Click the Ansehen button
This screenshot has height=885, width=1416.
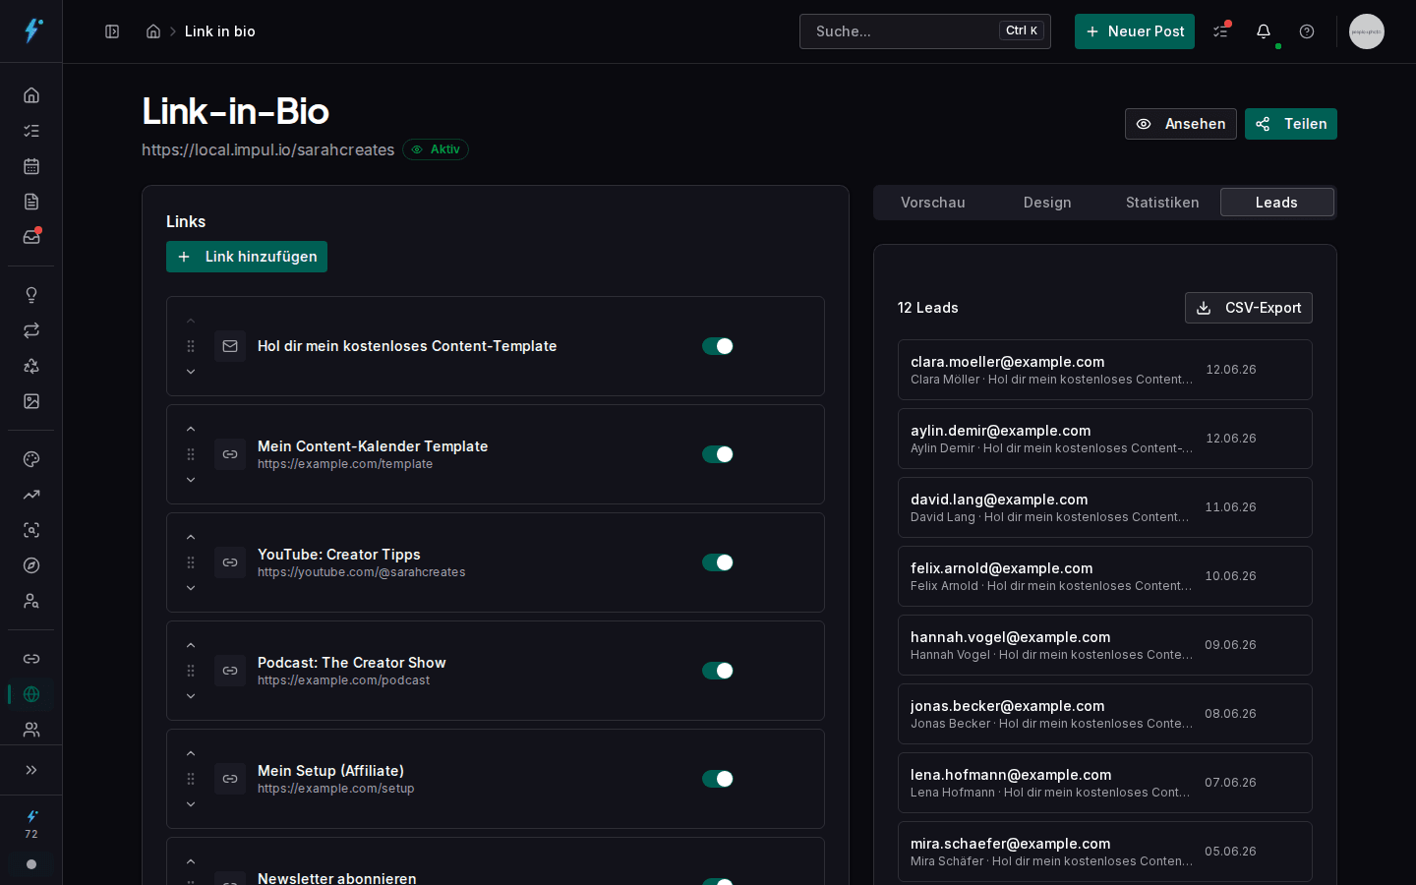pyautogui.click(x=1181, y=124)
